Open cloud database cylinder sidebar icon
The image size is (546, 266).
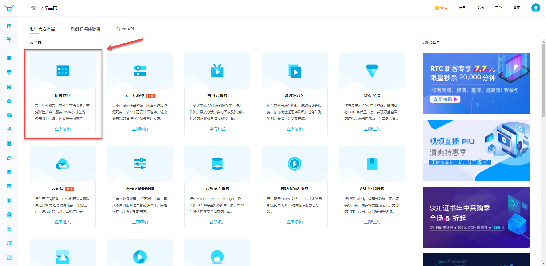[x=9, y=186]
